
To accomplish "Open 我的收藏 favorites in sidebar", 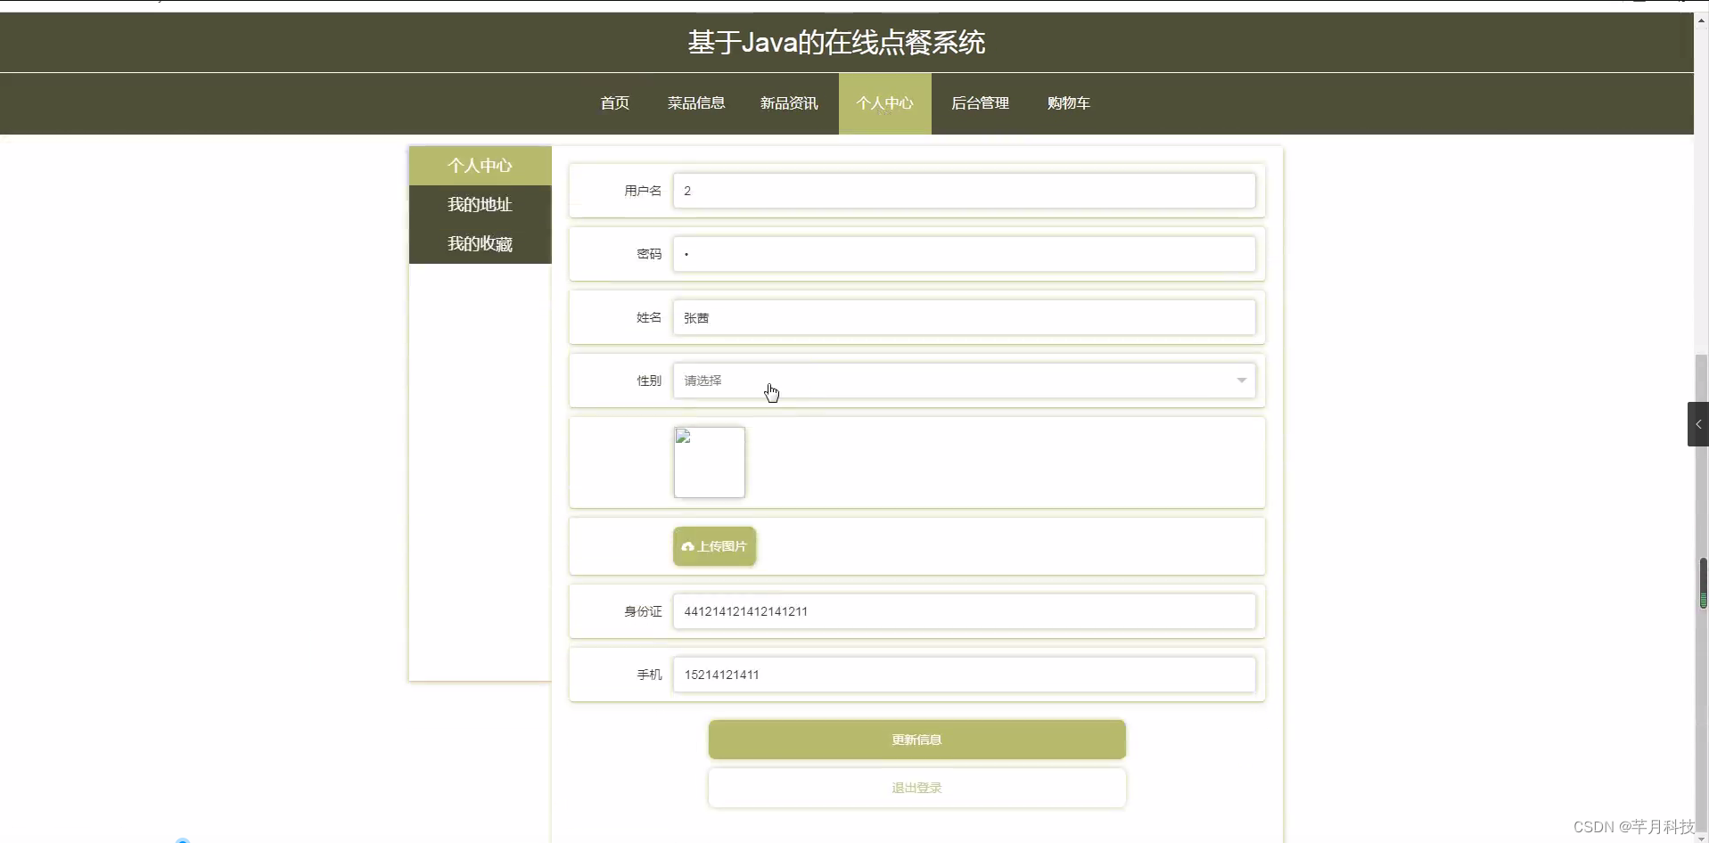I will [479, 243].
